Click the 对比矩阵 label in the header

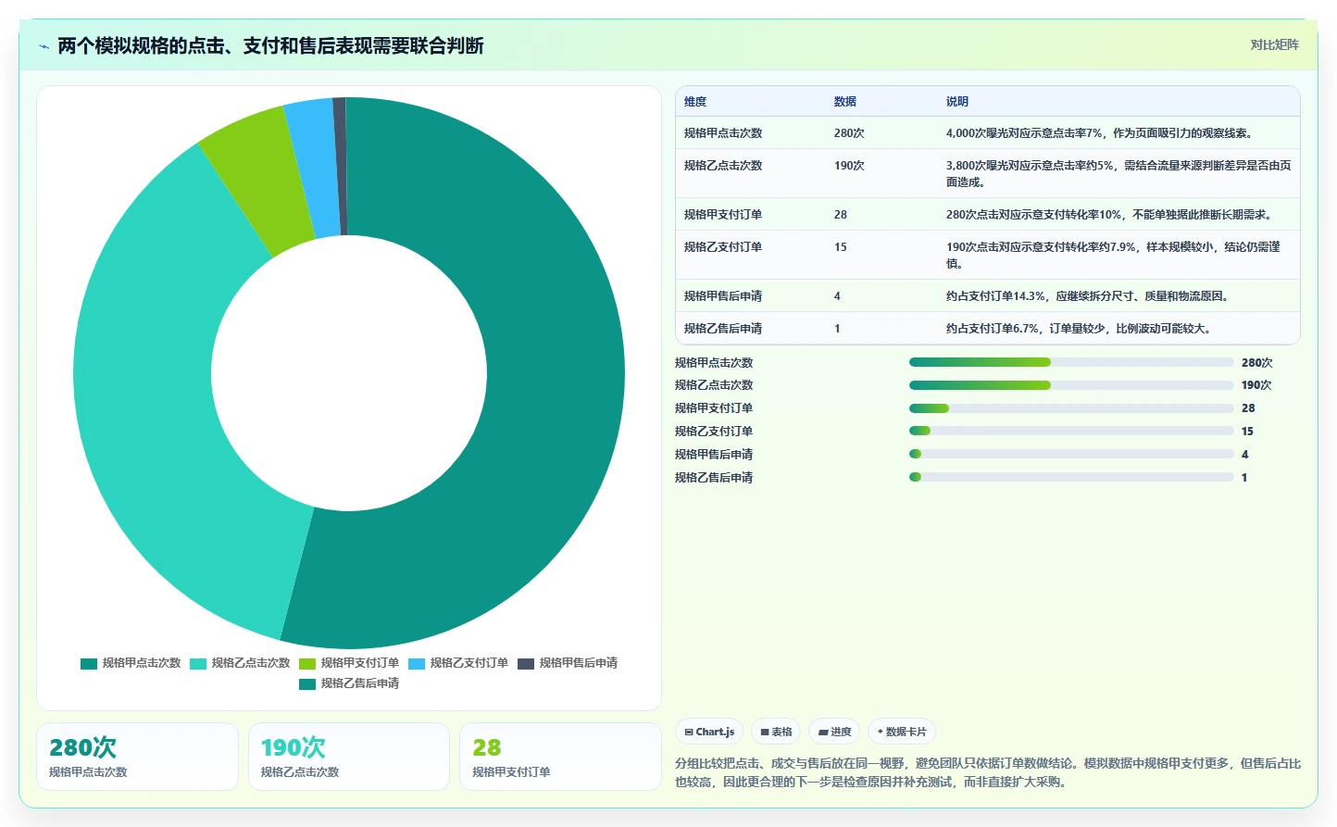coord(1274,44)
